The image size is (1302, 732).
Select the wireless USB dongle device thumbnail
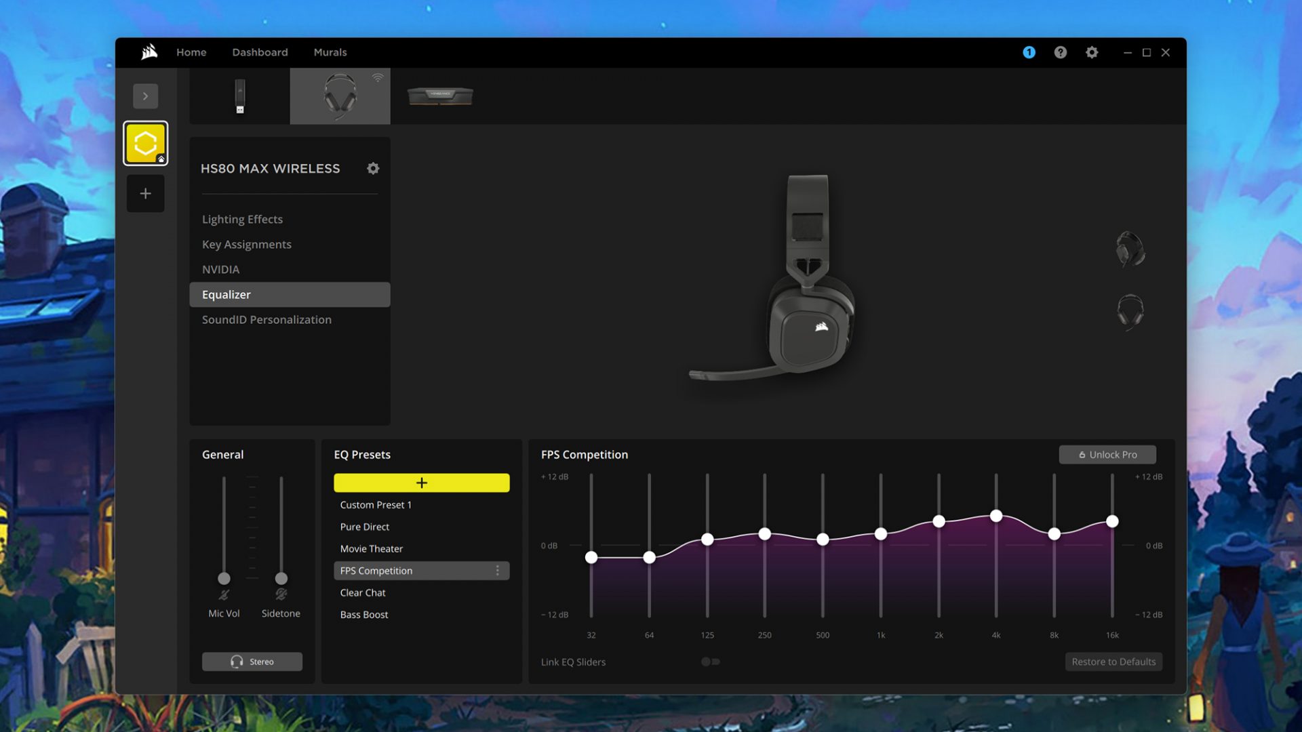(x=239, y=95)
